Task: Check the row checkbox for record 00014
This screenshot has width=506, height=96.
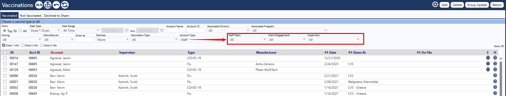Action: coord(5,58)
